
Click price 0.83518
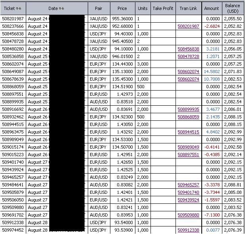(125, 102)
